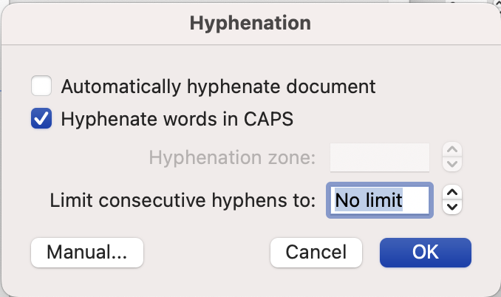This screenshot has height=297, width=501.
Task: Decrement consecutive hyphens limit stepper down
Action: [451, 206]
